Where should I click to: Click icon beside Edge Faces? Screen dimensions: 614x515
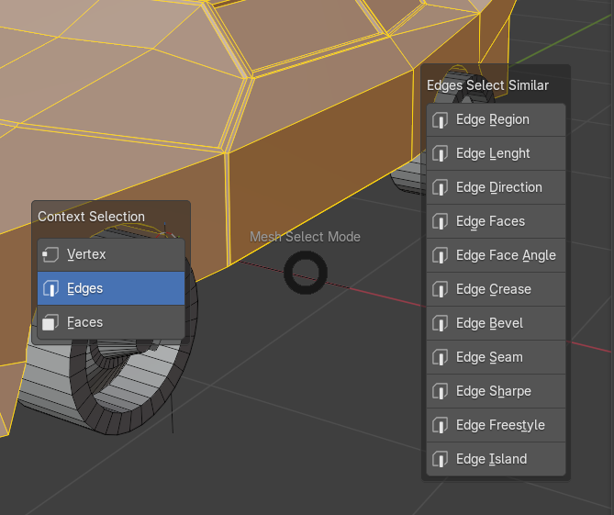point(440,222)
